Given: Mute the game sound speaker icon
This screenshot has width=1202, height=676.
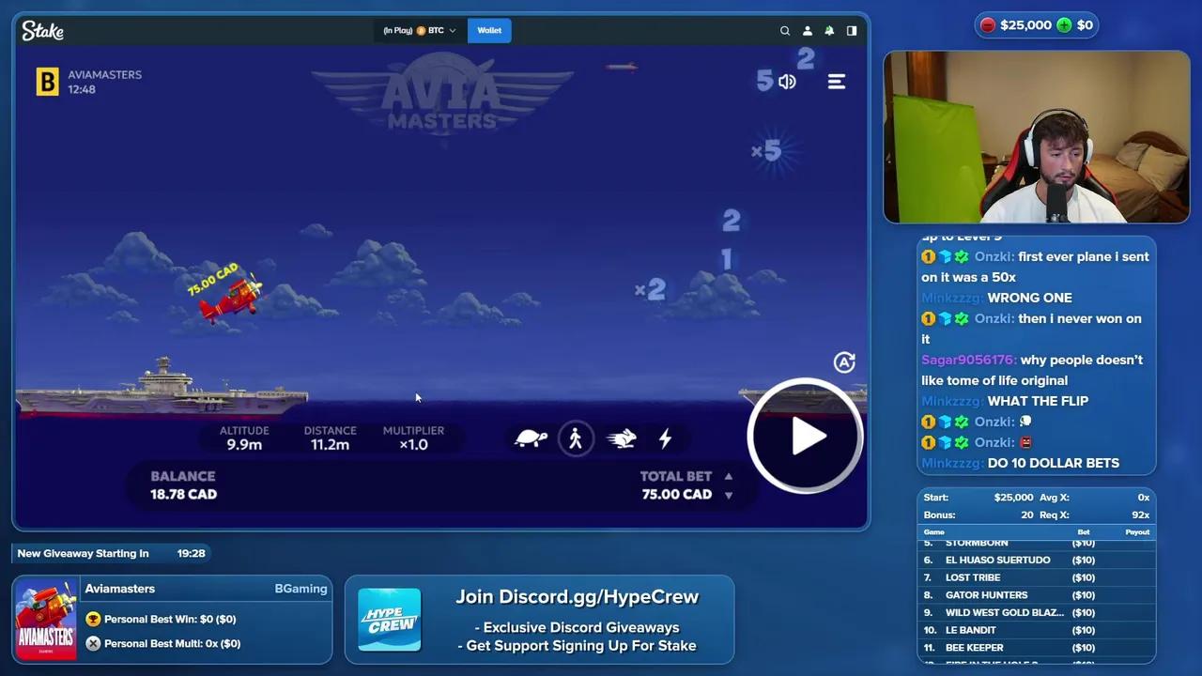Looking at the screenshot, I should coord(787,82).
